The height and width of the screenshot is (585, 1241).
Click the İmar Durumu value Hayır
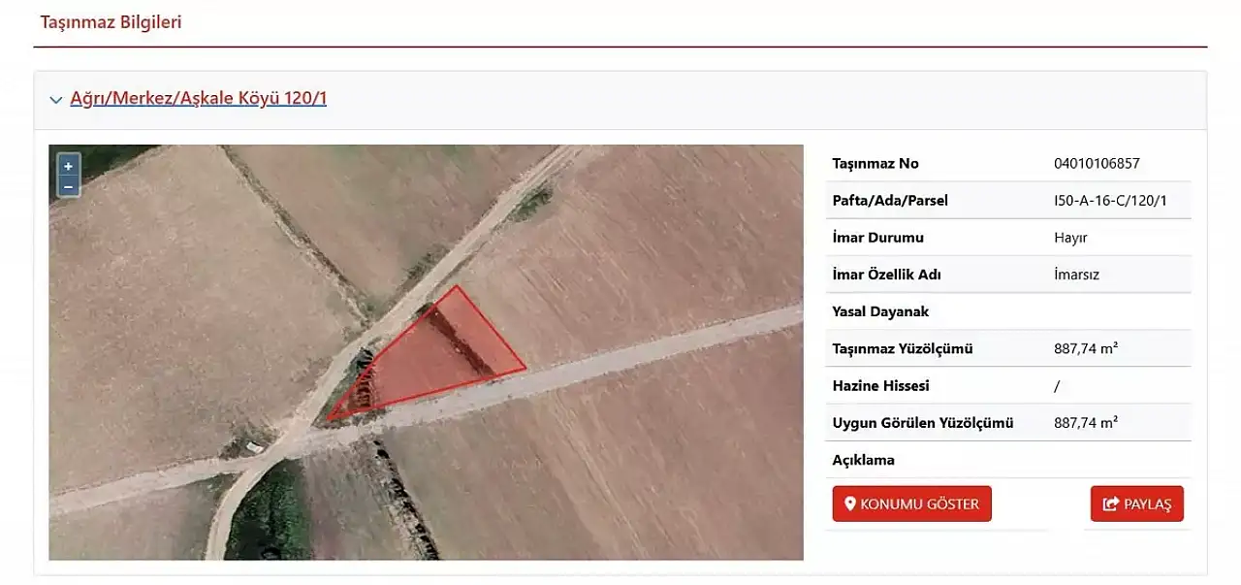click(1070, 238)
